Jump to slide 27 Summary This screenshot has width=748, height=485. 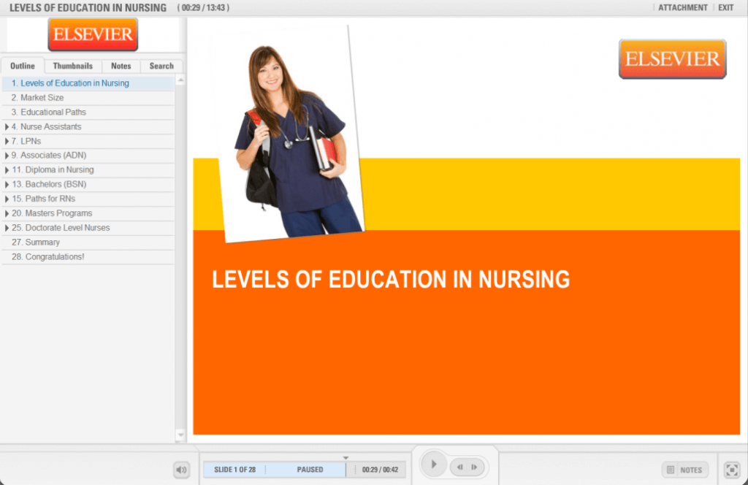(88, 242)
